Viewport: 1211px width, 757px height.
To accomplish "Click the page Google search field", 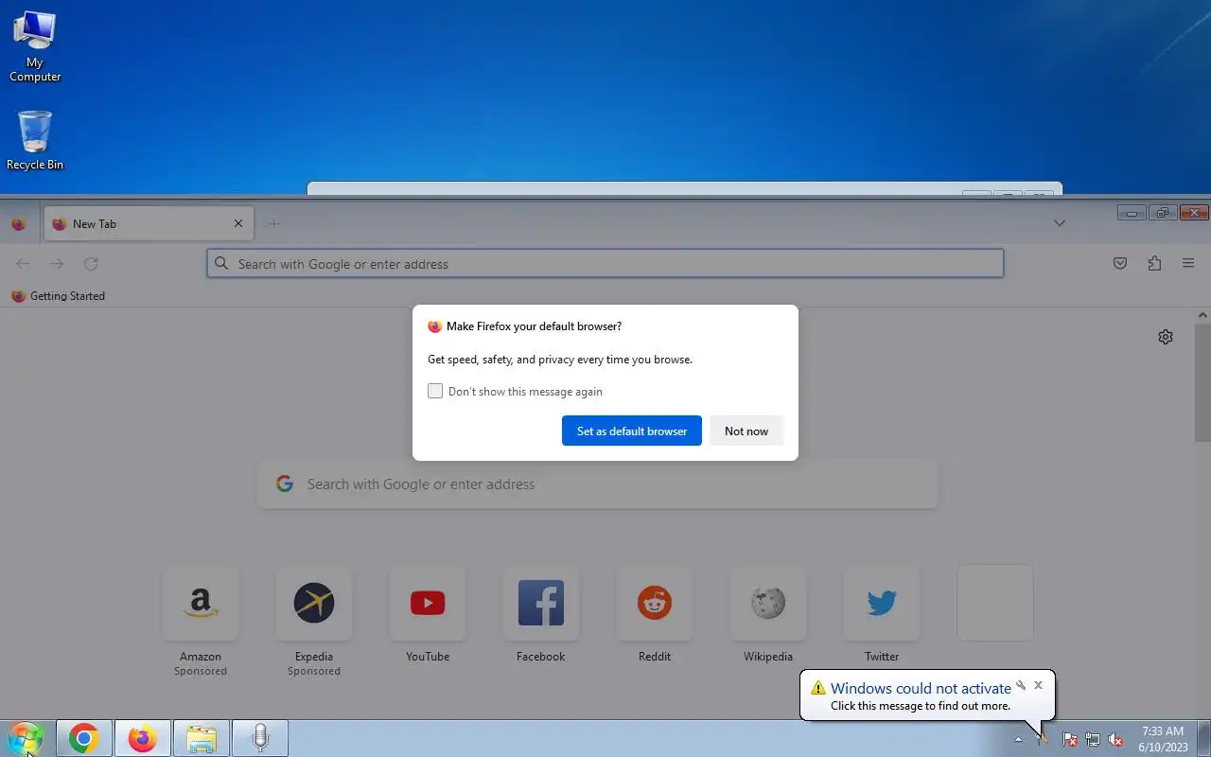I will click(x=598, y=484).
